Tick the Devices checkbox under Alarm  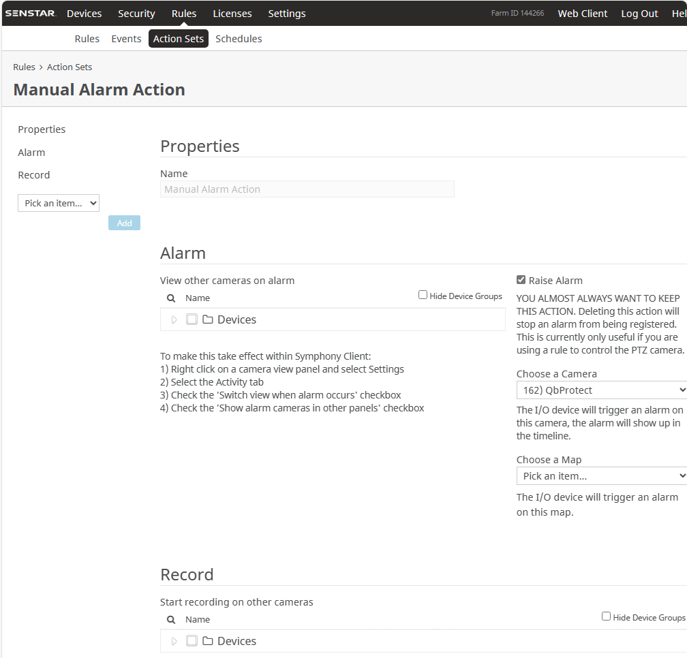[x=192, y=319]
